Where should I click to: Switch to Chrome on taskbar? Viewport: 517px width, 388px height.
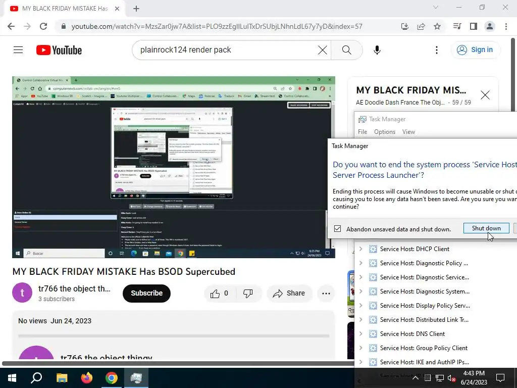click(112, 378)
